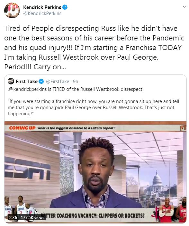The width and height of the screenshot is (189, 226).
Task: Click Kendrick Perkins verified badge
Action: click(x=65, y=7)
